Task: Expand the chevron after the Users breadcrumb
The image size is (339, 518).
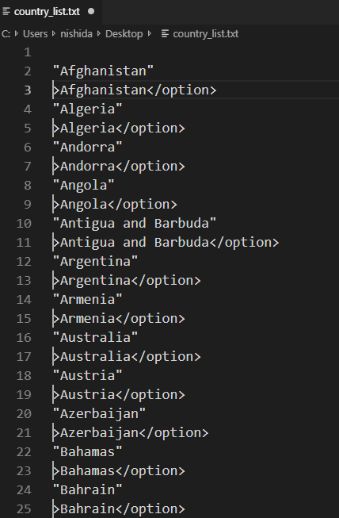Action: (54, 33)
